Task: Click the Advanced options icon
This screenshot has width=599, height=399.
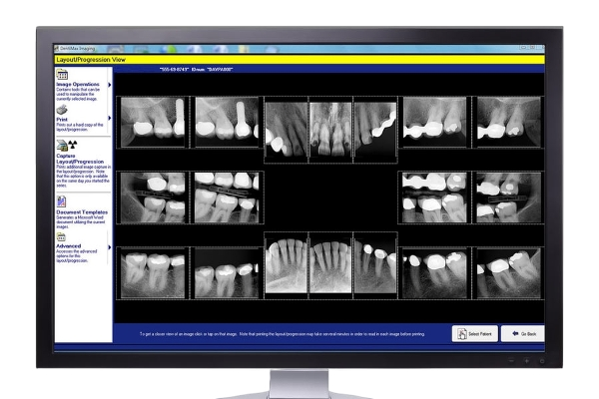Action: pyautogui.click(x=62, y=235)
